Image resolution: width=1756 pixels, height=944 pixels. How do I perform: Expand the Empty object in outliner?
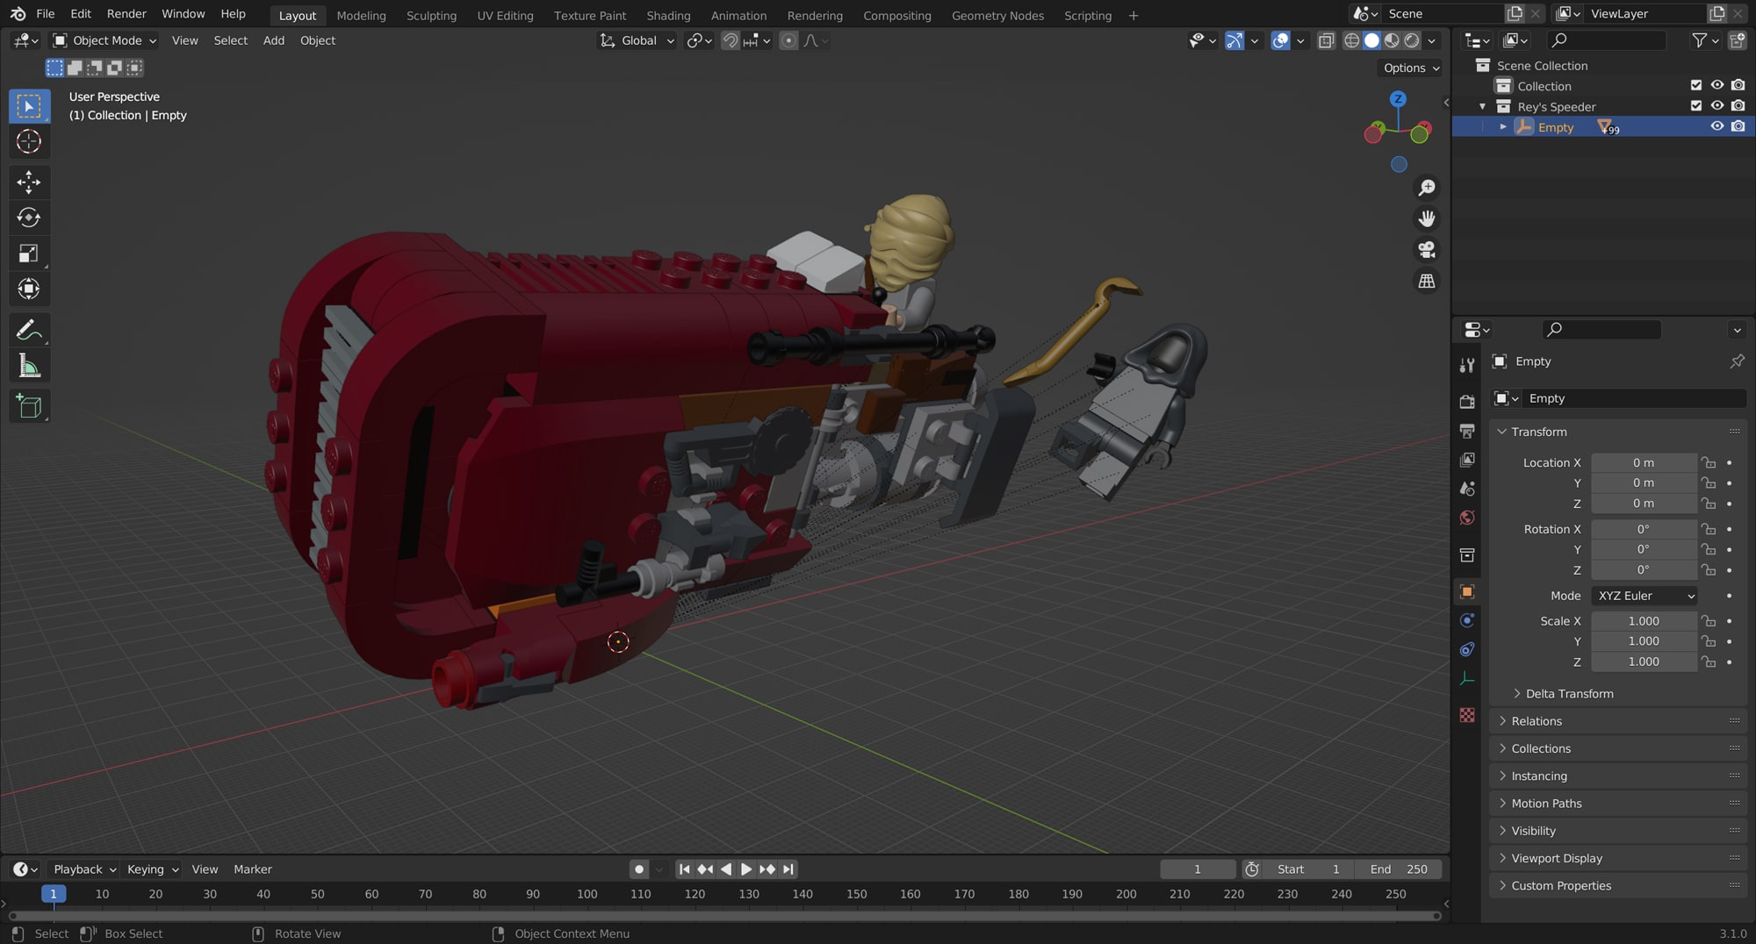[1503, 127]
